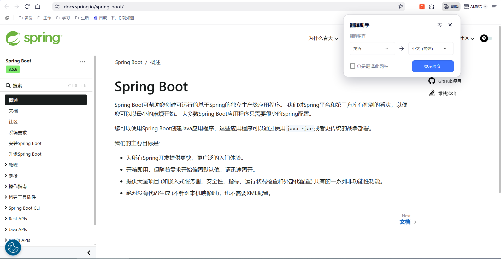This screenshot has width=501, height=259.
Task: Check 总是翻译此网站 checkbox
Action: (352, 66)
